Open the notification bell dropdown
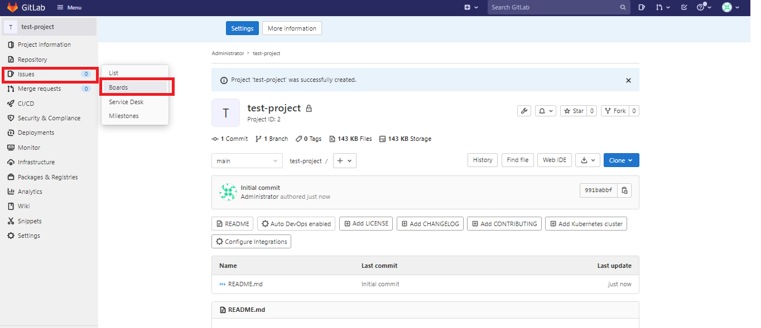761x328 pixels. [x=546, y=111]
